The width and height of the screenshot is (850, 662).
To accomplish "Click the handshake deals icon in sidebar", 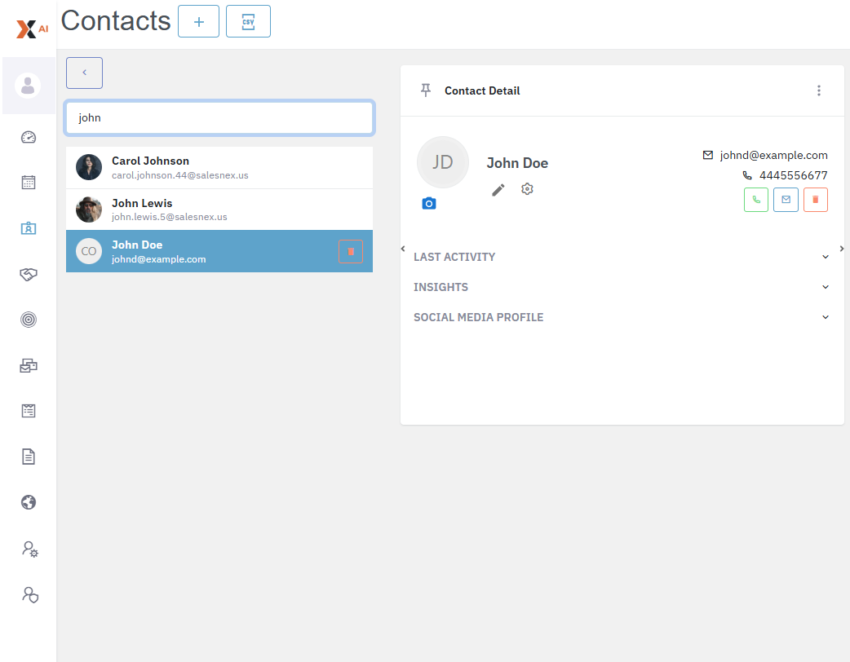I will pos(29,275).
